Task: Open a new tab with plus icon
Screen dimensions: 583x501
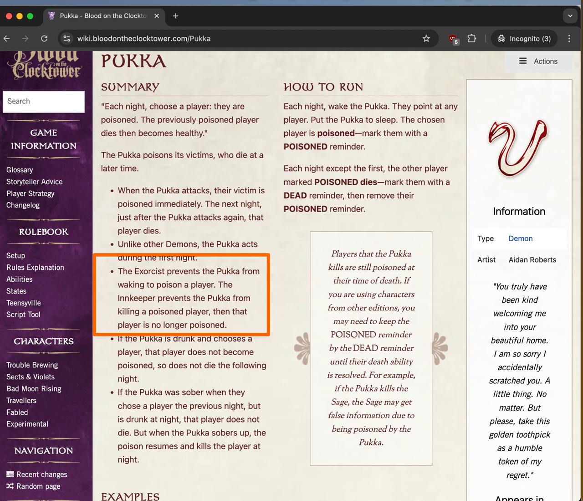Action: coord(175,16)
